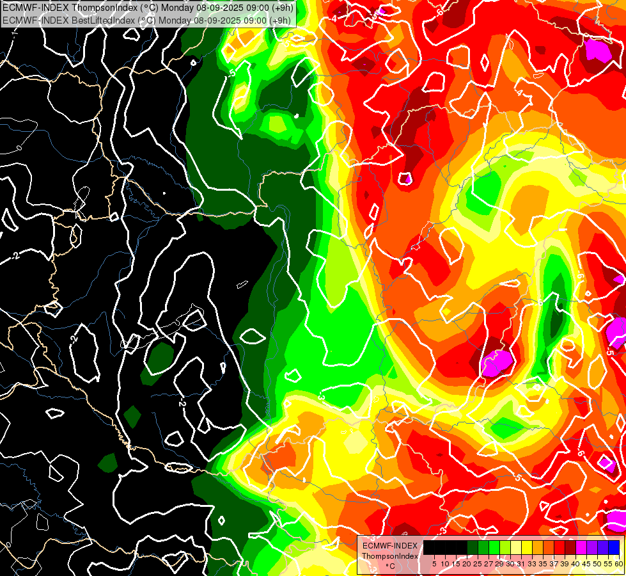Screen dimensions: 626x576
Task: Click the °C unit label in the legend
Action: [391, 566]
